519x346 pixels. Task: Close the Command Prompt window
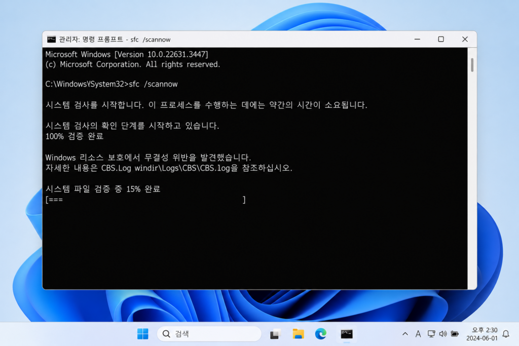click(x=465, y=40)
